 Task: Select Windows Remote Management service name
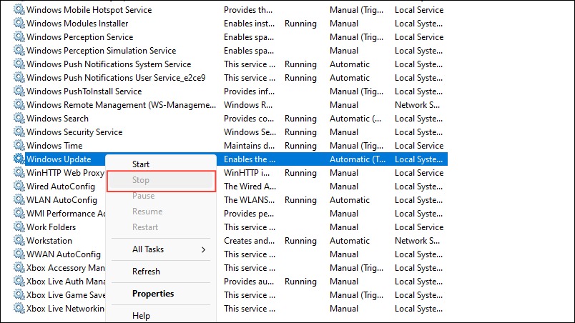coord(121,105)
